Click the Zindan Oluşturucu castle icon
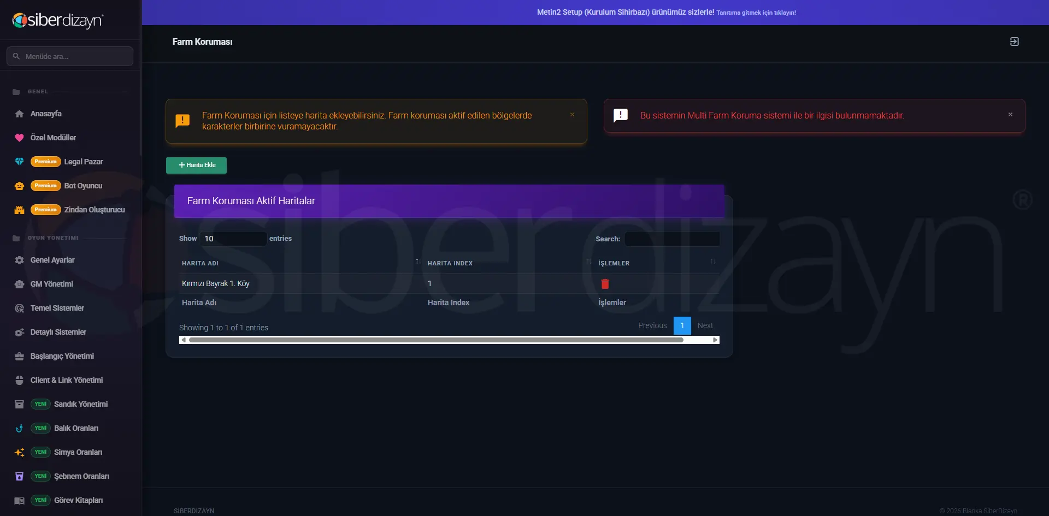This screenshot has height=516, width=1049. (x=20, y=210)
